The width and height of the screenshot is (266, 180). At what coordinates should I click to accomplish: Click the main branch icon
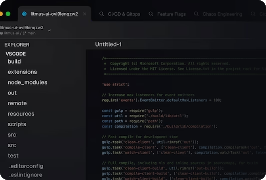pyautogui.click(x=25, y=33)
